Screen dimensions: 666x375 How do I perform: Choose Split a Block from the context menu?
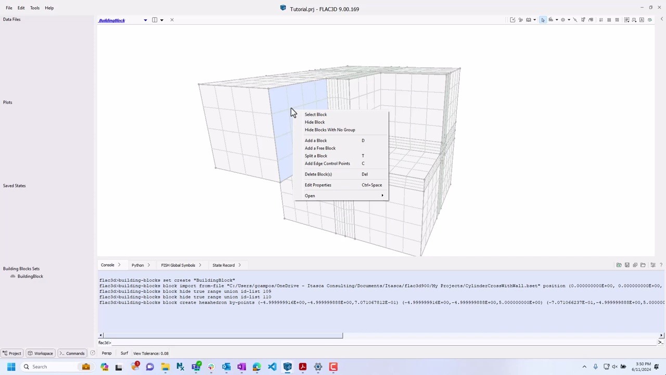click(316, 156)
